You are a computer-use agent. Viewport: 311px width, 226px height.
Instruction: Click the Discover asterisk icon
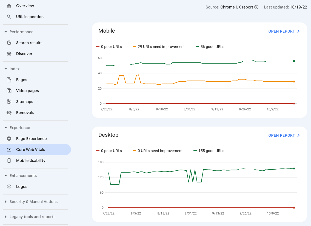tap(9, 54)
